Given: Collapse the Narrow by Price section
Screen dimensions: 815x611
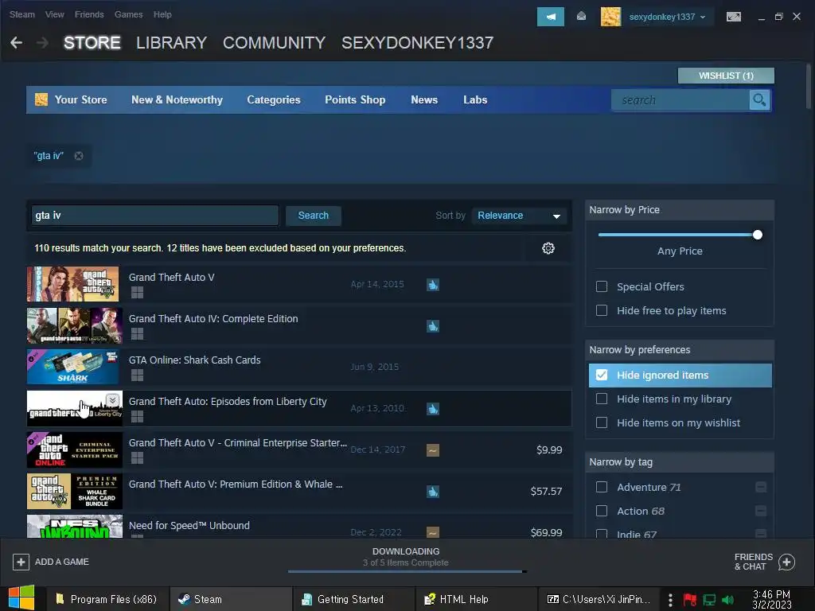Looking at the screenshot, I should [680, 210].
